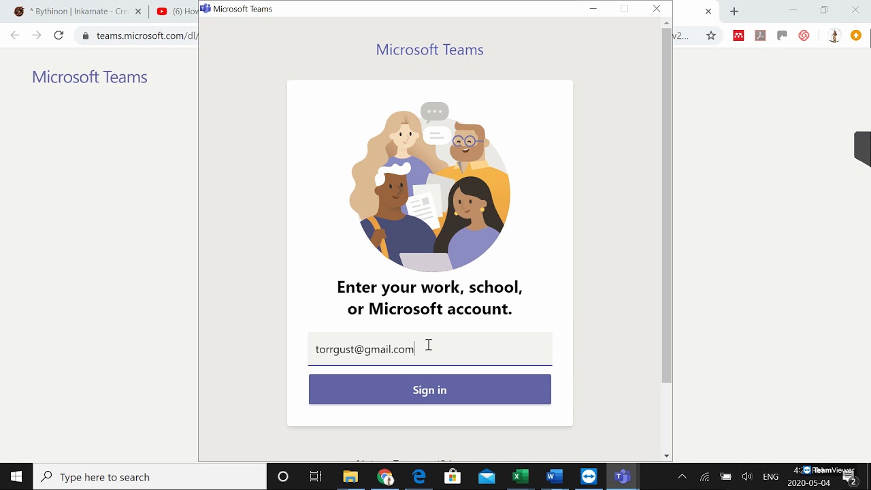This screenshot has width=871, height=490.
Task: Open Word from the taskbar
Action: [555, 477]
